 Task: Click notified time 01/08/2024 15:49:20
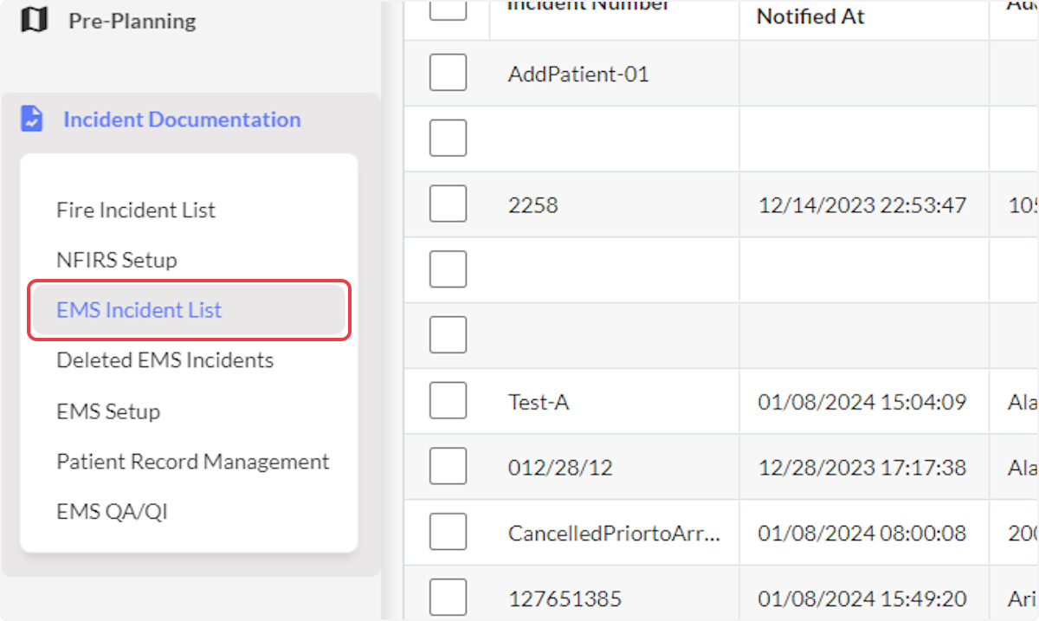(862, 599)
